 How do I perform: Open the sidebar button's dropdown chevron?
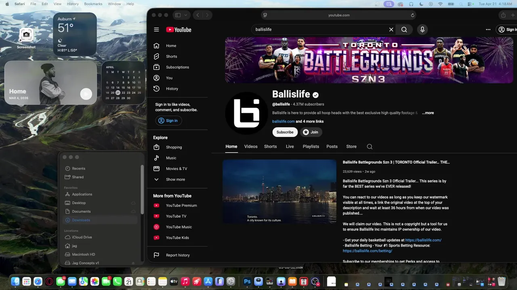186,15
